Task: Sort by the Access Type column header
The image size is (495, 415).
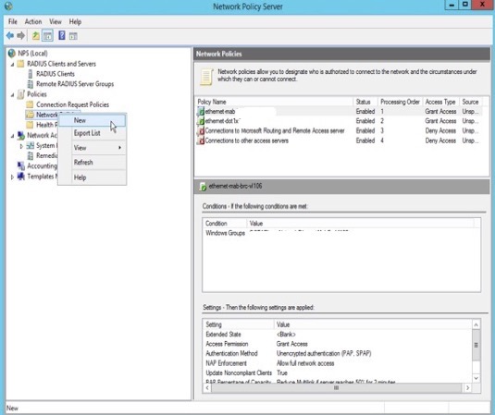Action: click(x=440, y=102)
